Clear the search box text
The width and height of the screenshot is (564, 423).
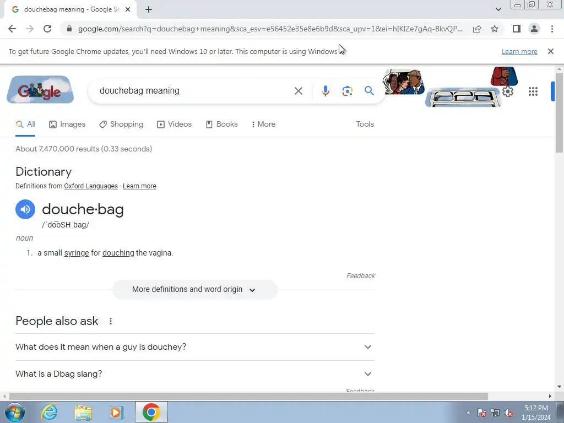coord(298,91)
